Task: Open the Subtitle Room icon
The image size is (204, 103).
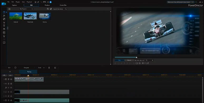Action: pyautogui.click(x=4, y=42)
